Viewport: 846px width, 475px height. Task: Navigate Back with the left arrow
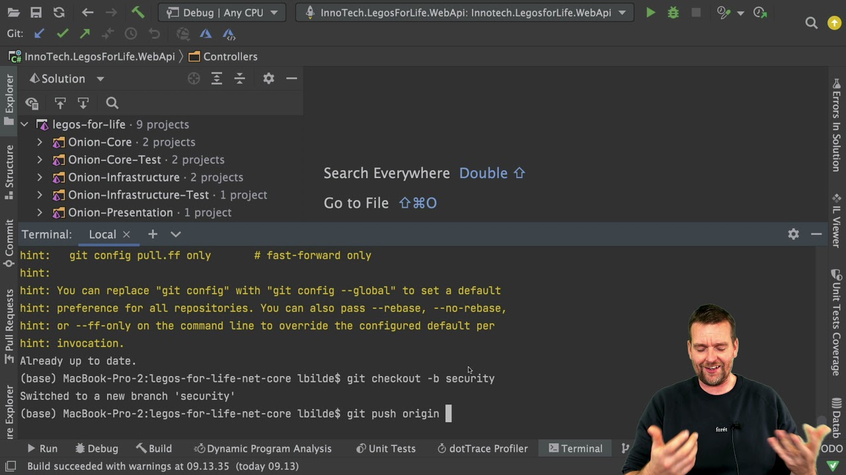(88, 13)
